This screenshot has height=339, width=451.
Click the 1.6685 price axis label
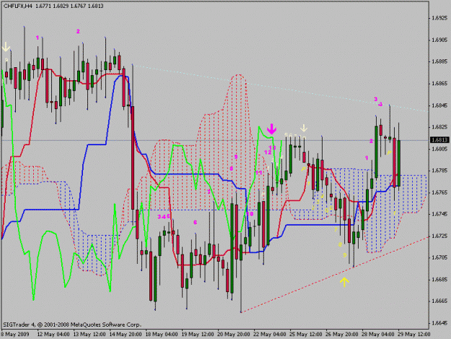point(439,280)
